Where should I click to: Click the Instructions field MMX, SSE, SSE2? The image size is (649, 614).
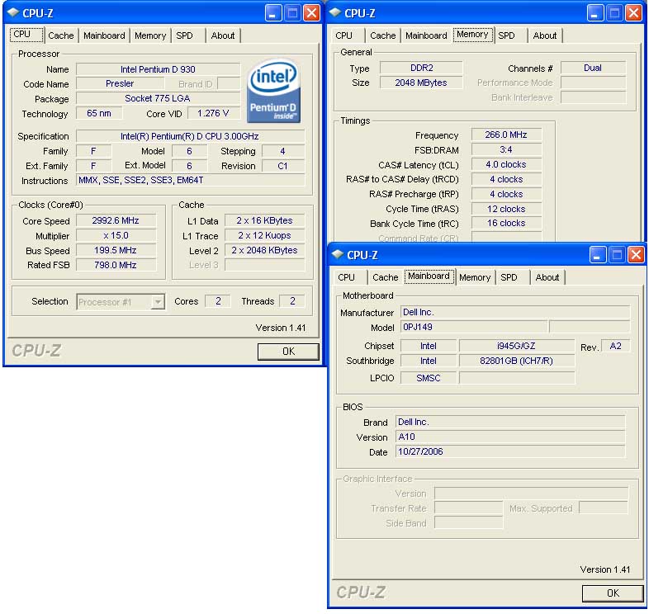(x=190, y=180)
